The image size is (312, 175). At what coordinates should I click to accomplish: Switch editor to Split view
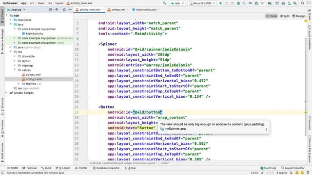[285, 16]
